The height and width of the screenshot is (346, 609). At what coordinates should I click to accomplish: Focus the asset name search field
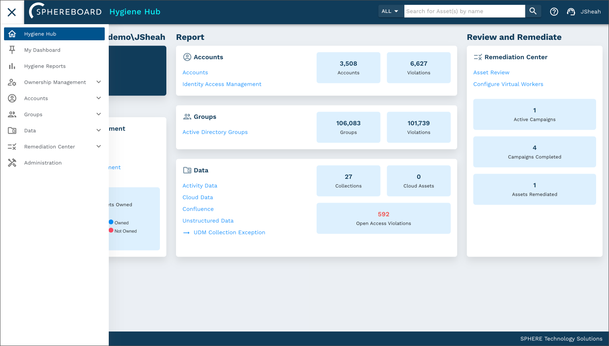tap(465, 11)
